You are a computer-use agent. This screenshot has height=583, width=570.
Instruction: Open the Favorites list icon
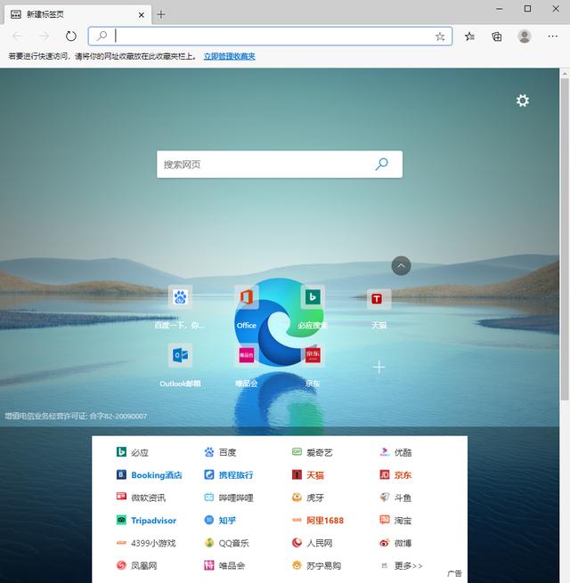click(469, 36)
